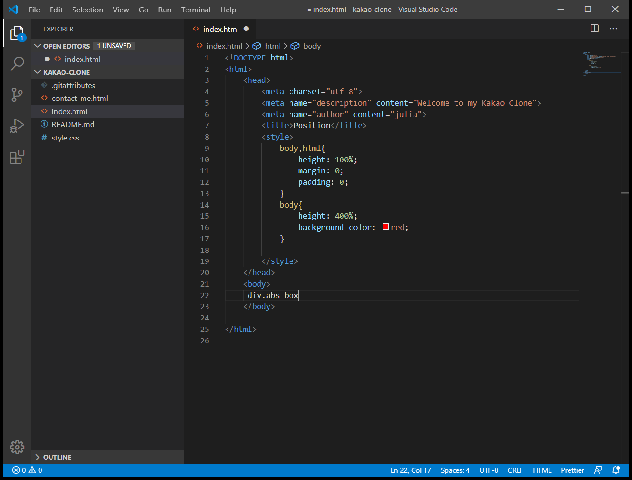Open the View menu
The image size is (632, 480).
[x=121, y=10]
